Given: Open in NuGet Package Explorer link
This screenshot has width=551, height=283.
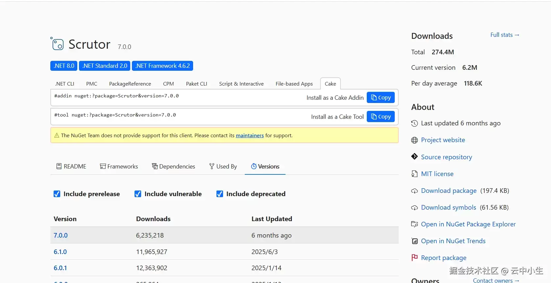Looking at the screenshot, I should tap(468, 224).
